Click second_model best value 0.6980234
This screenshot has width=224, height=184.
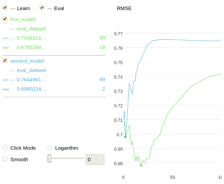(31, 89)
